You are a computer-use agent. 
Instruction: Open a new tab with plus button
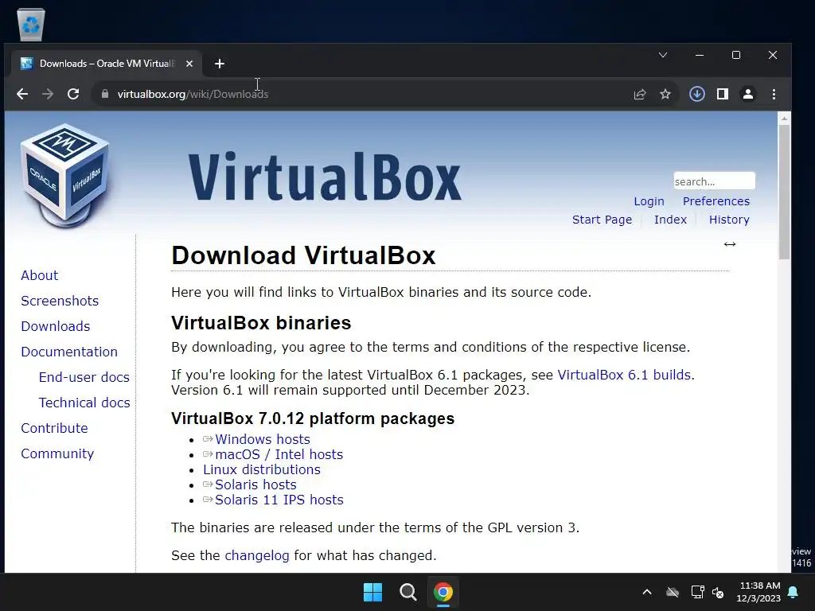pyautogui.click(x=220, y=64)
